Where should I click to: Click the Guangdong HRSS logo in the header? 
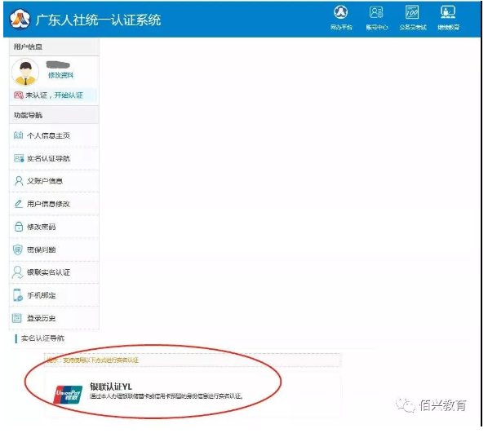pos(20,20)
